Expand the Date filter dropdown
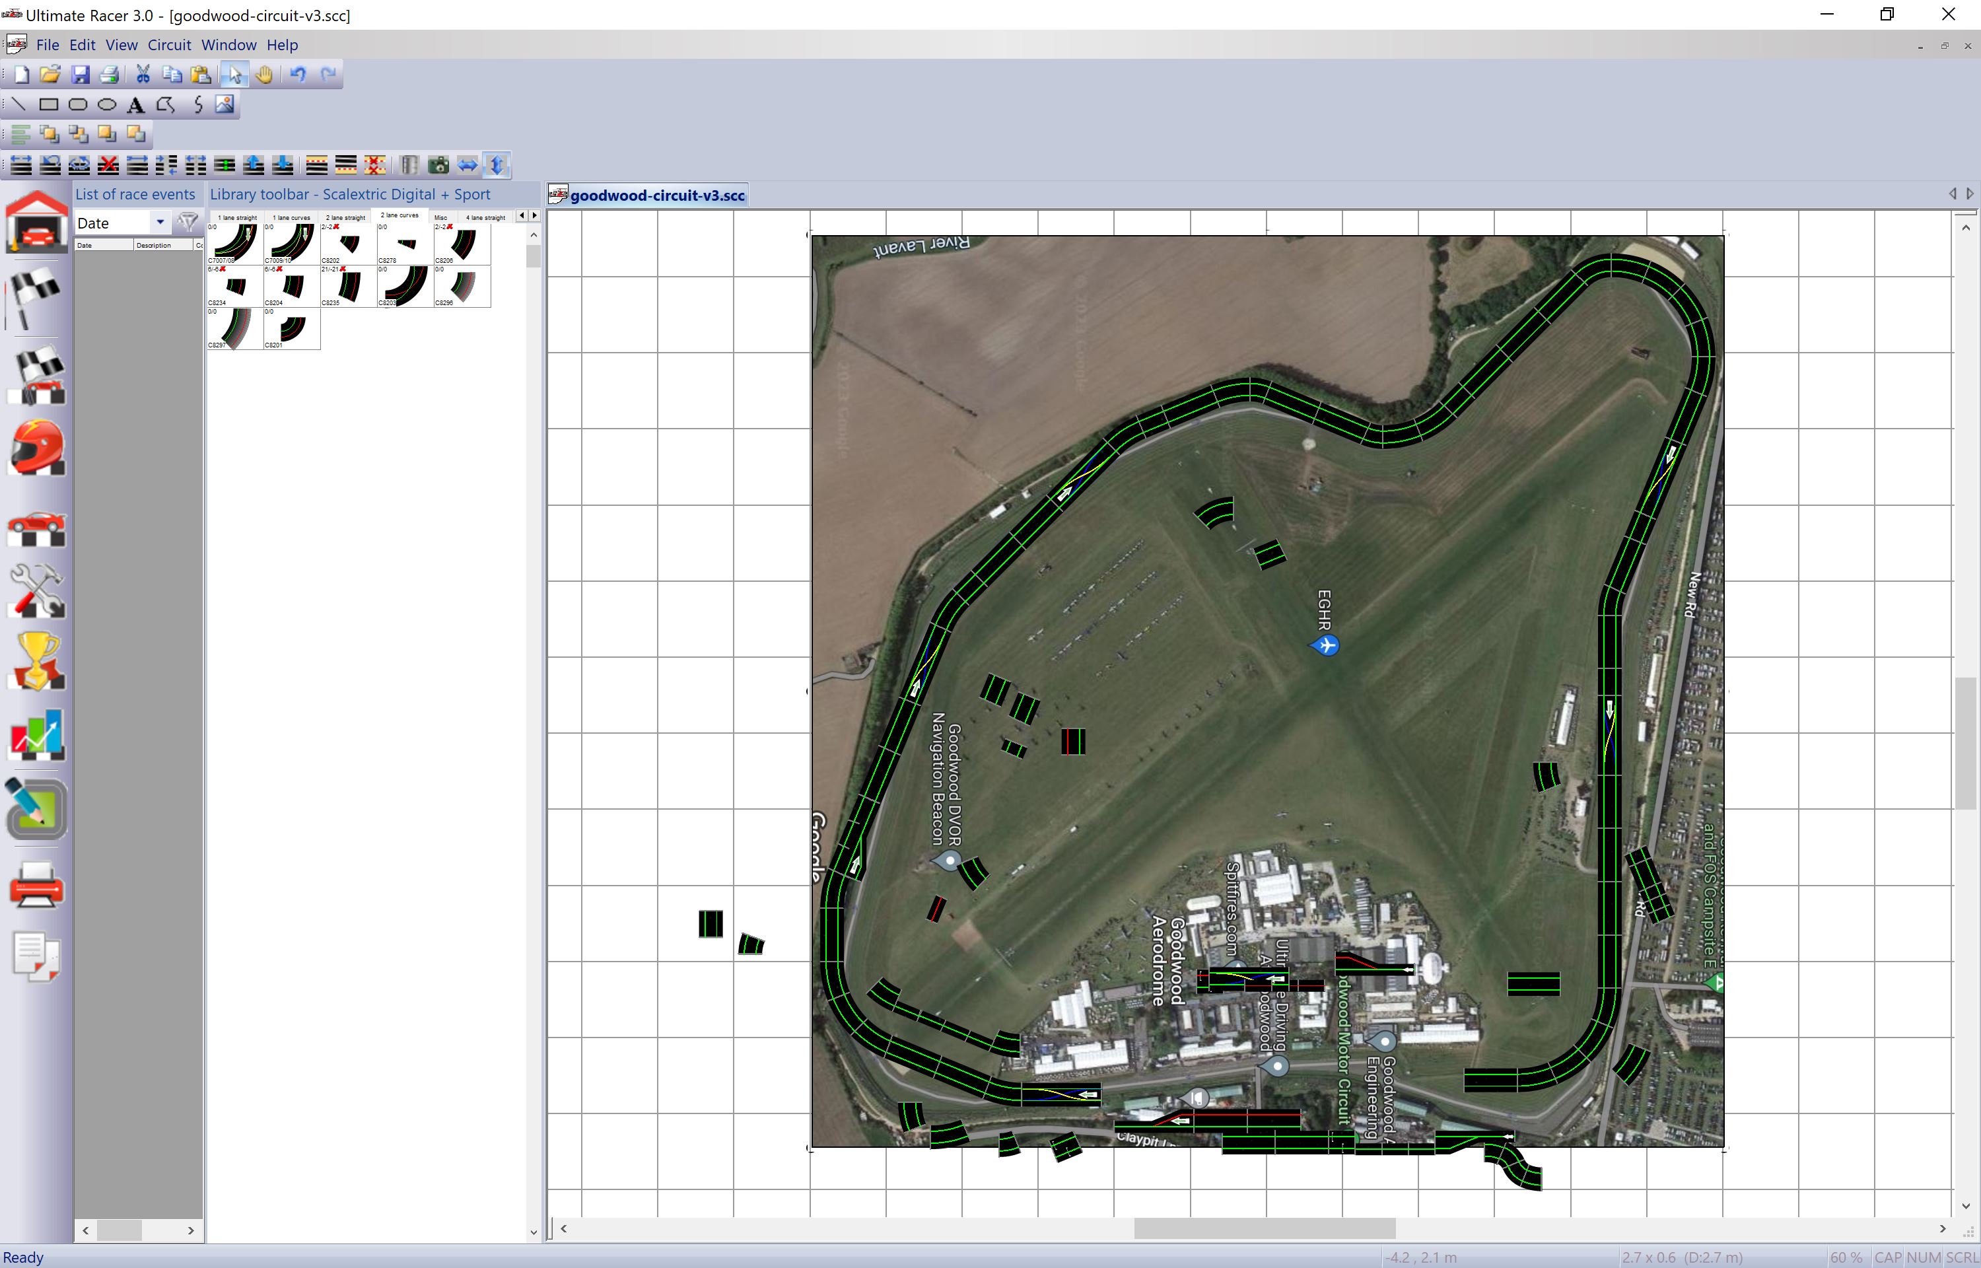This screenshot has width=1981, height=1268. [160, 223]
